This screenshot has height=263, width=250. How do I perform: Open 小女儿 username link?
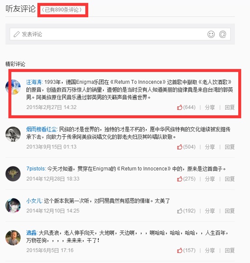click(34, 201)
